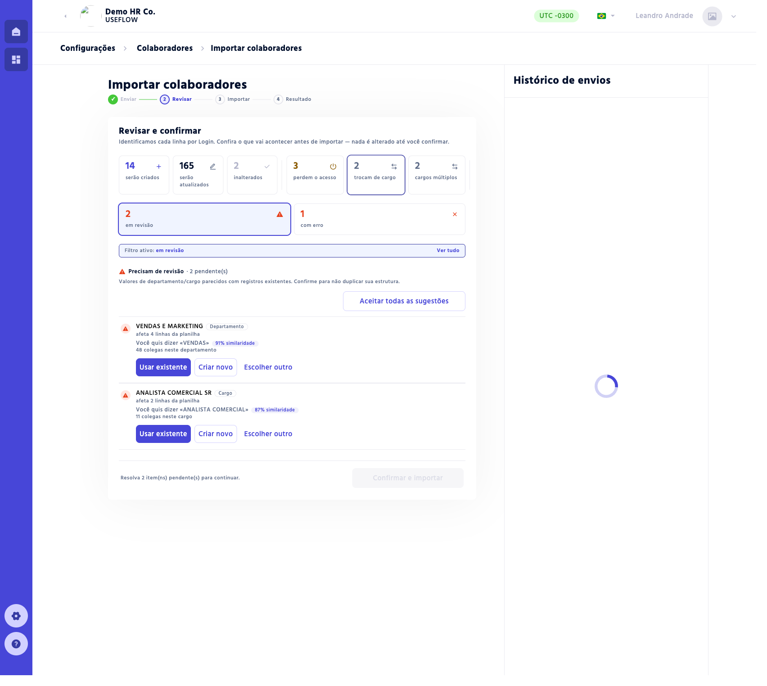This screenshot has height=686, width=767.
Task: Expand the user account chevron menu
Action: click(734, 16)
